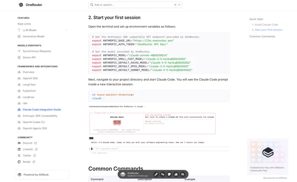Image resolution: width=297 pixels, height=182 pixels.
Task: Click the search magnifier icon
Action: click(x=92, y=5)
